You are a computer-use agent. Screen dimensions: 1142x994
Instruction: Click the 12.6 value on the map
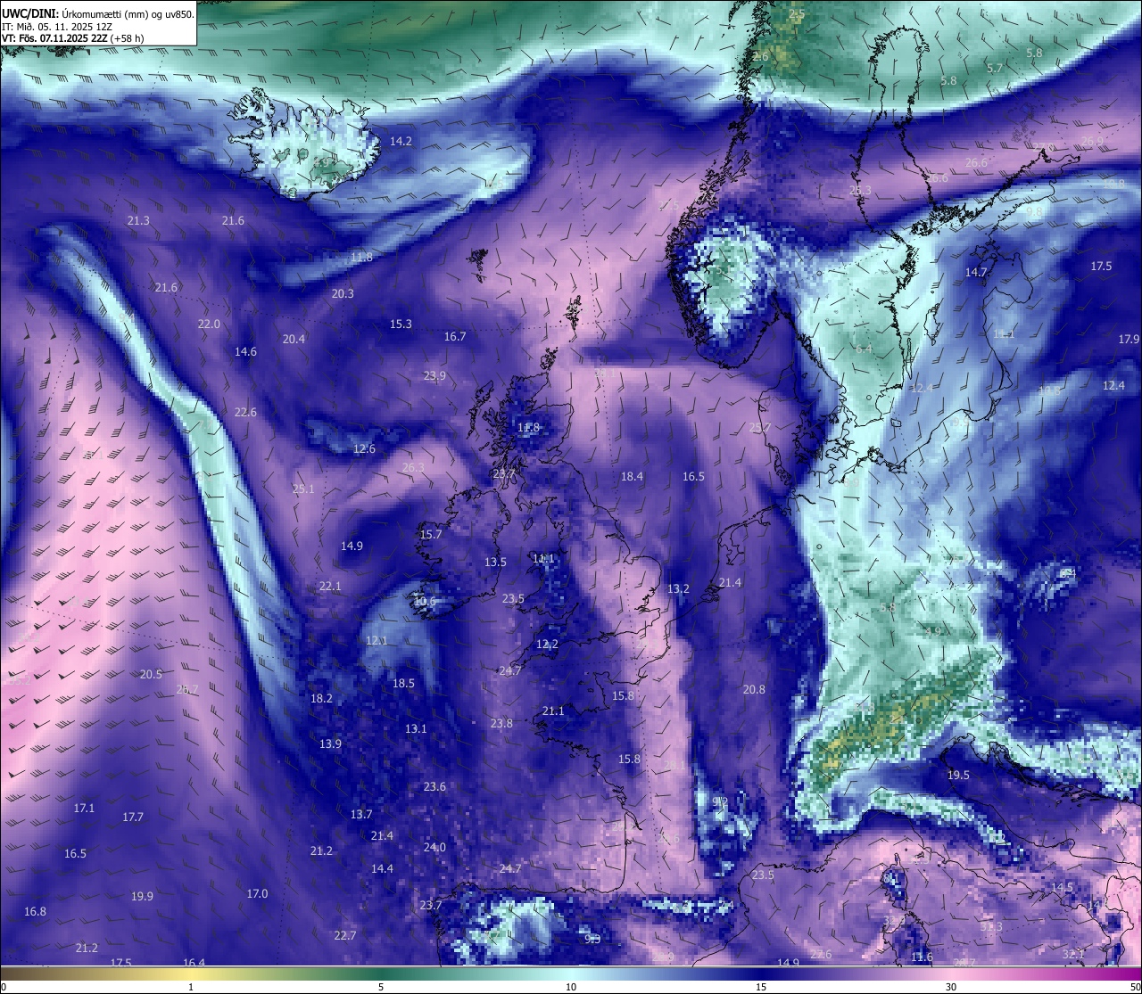click(x=364, y=448)
